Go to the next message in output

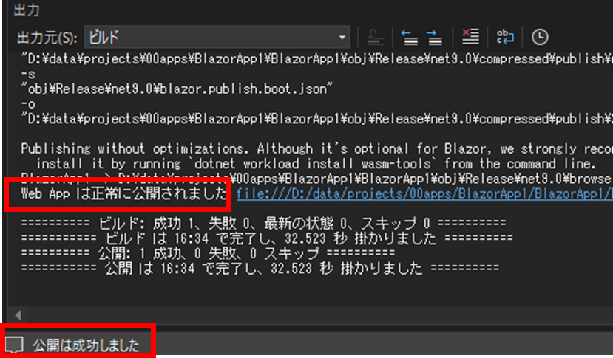[435, 36]
